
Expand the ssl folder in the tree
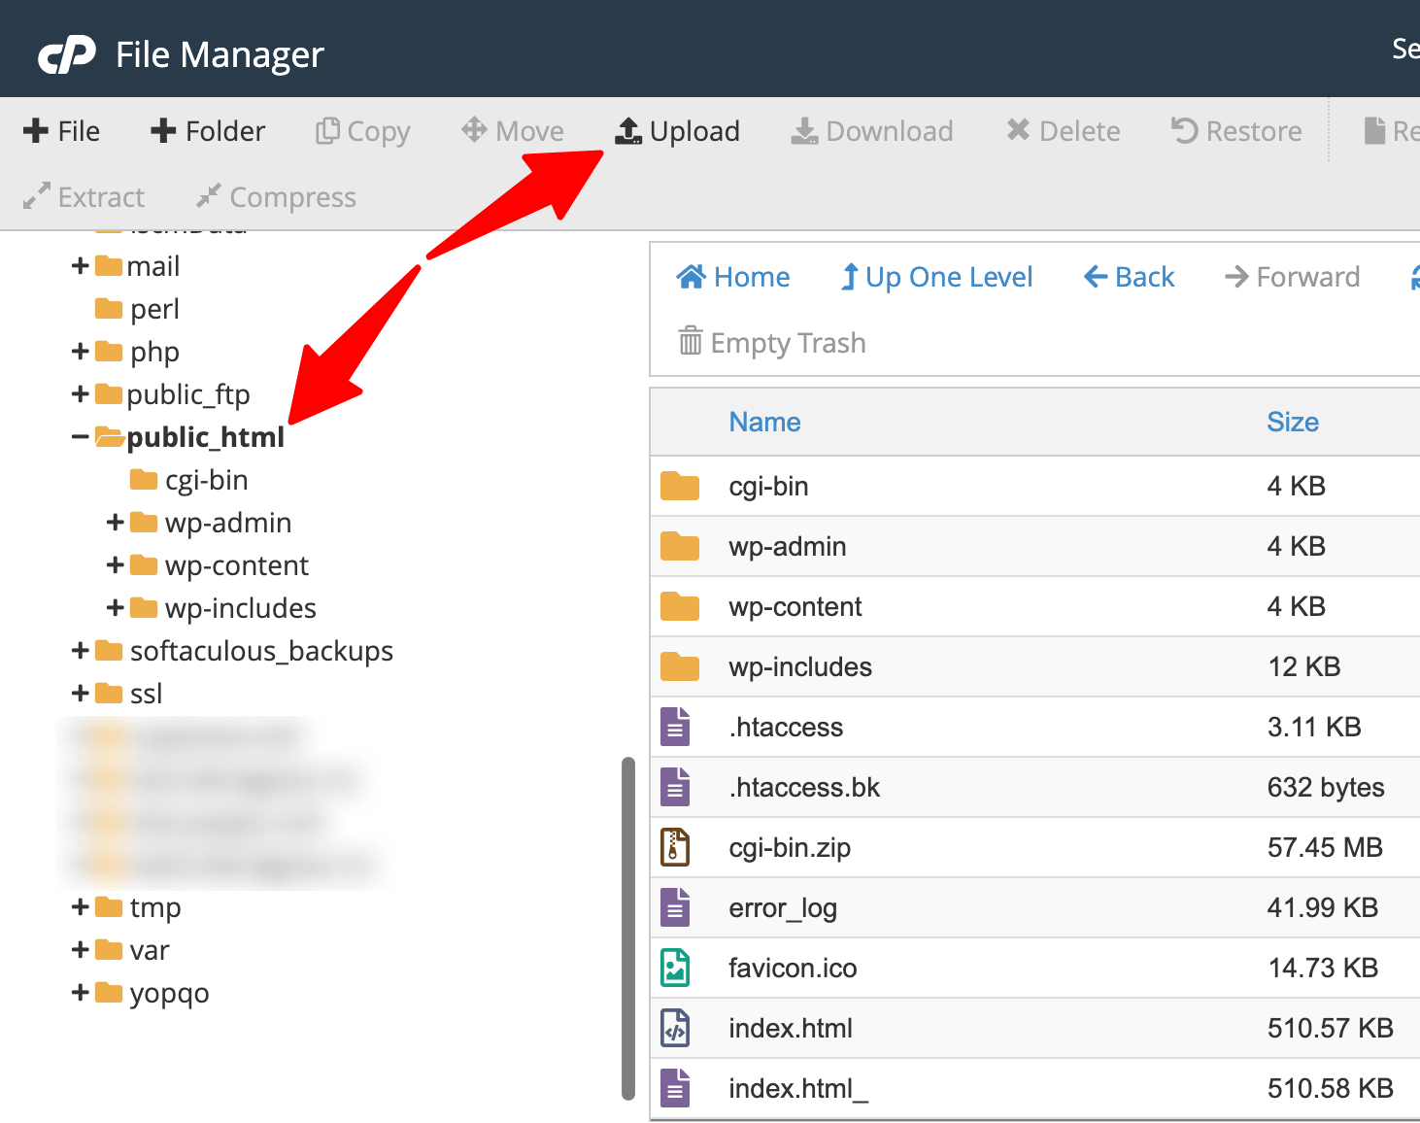[x=80, y=693]
